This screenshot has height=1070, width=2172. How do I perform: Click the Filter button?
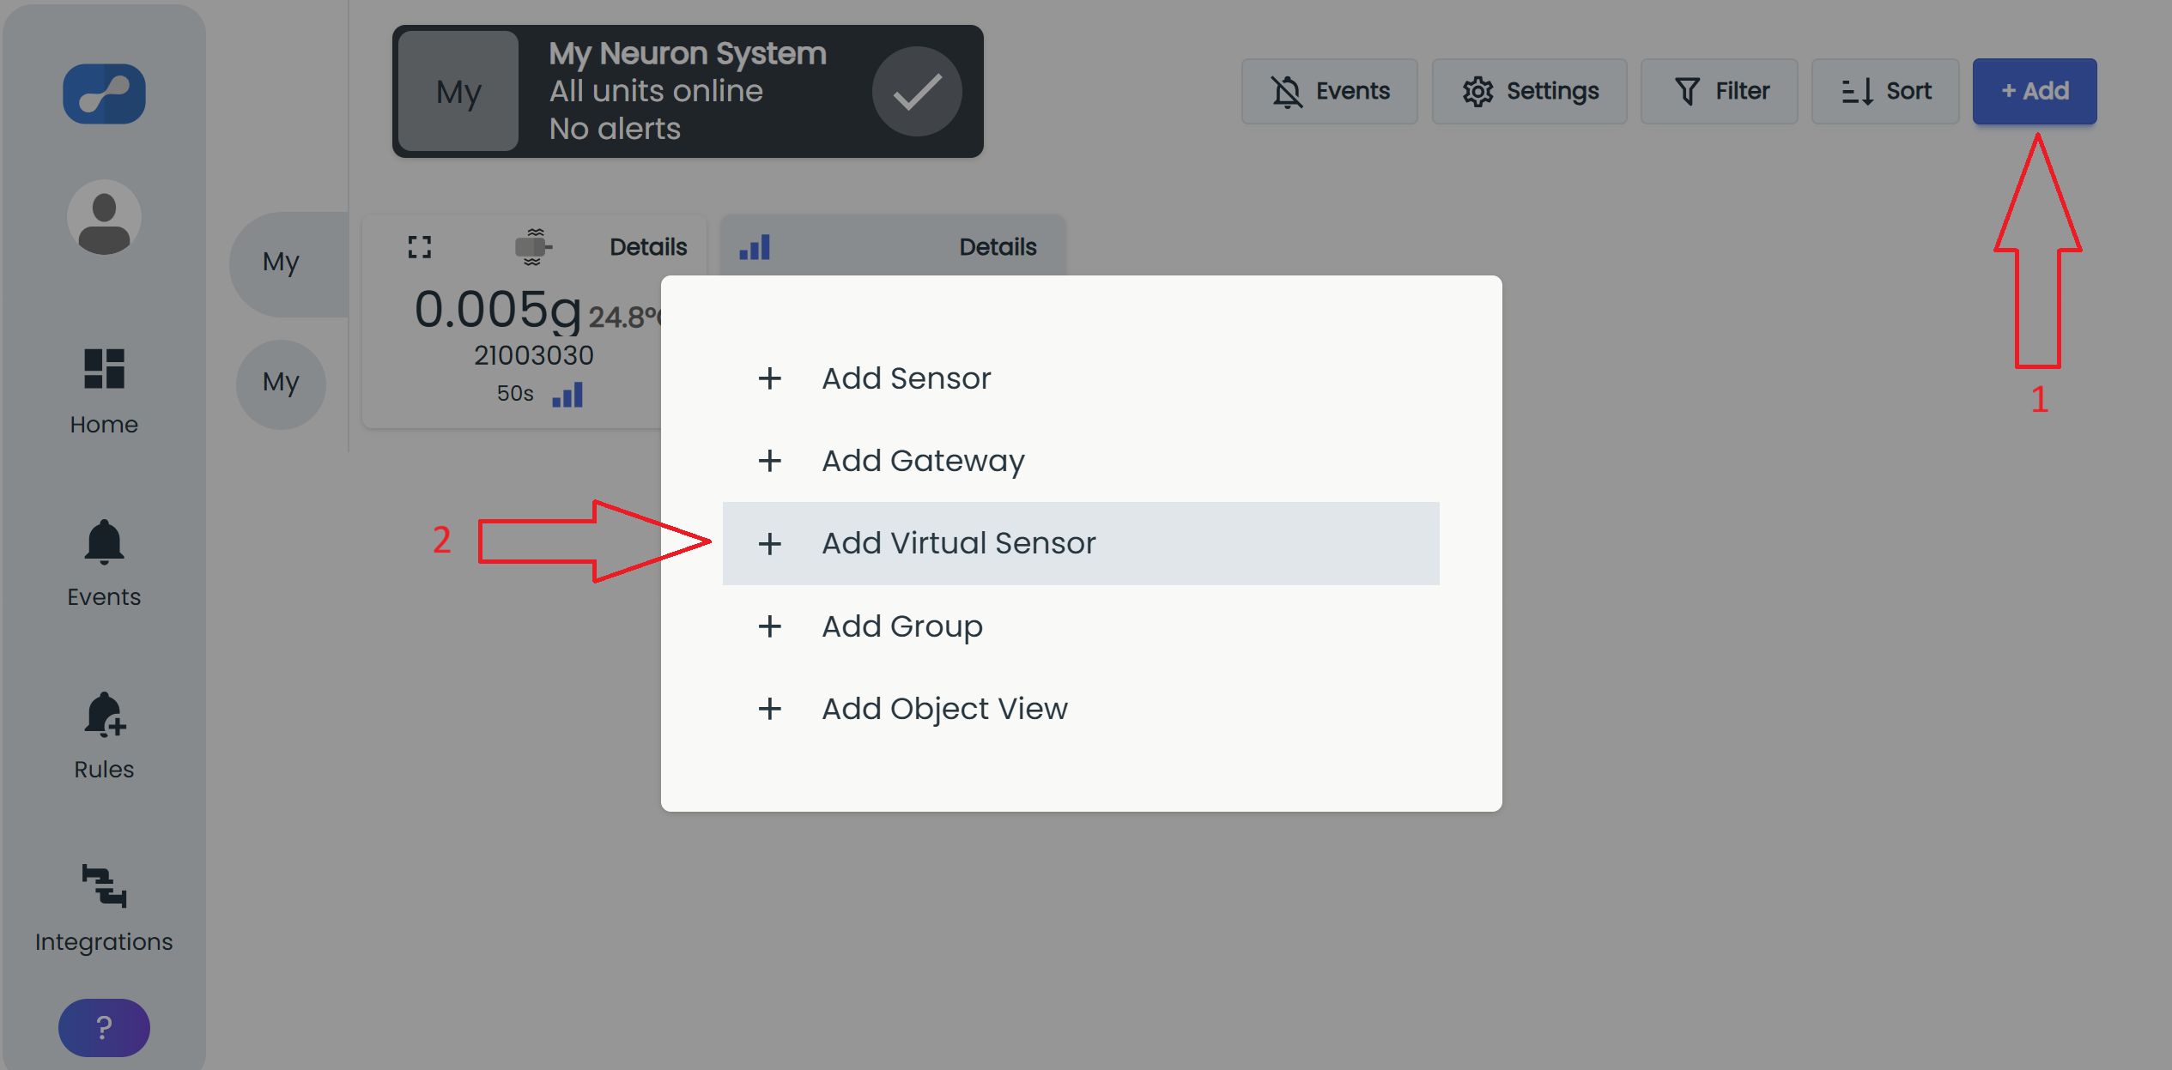coord(1719,91)
